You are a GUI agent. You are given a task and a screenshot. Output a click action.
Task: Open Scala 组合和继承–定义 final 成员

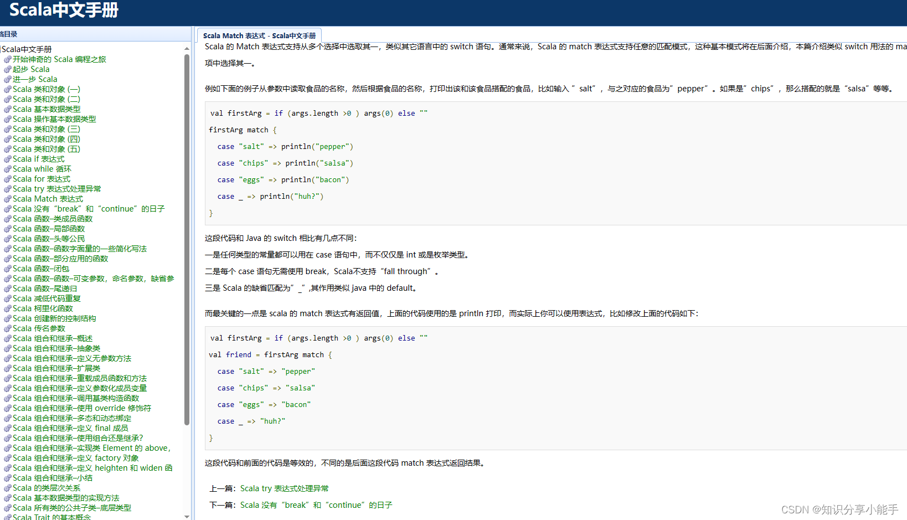pyautogui.click(x=70, y=428)
